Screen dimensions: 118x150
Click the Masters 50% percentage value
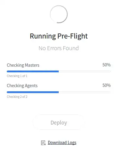coord(106,65)
